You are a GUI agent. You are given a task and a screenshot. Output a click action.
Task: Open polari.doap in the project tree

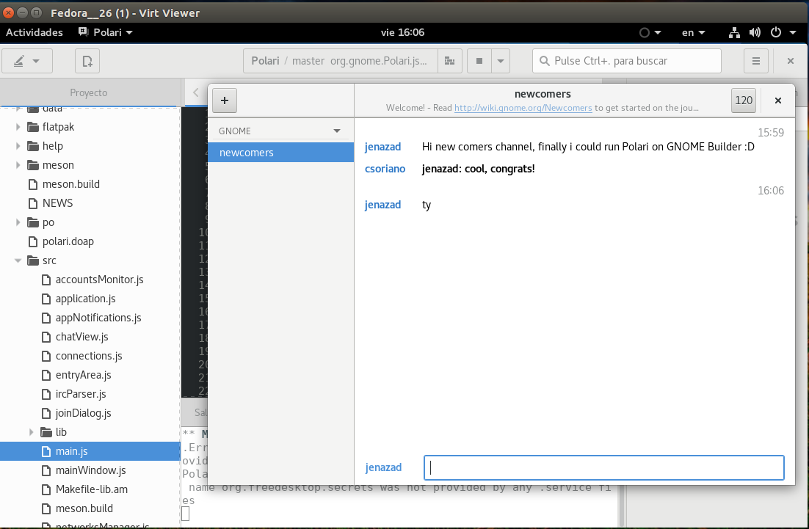(x=68, y=241)
